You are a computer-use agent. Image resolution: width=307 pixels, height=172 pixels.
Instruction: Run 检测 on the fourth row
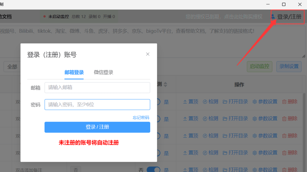210,153
